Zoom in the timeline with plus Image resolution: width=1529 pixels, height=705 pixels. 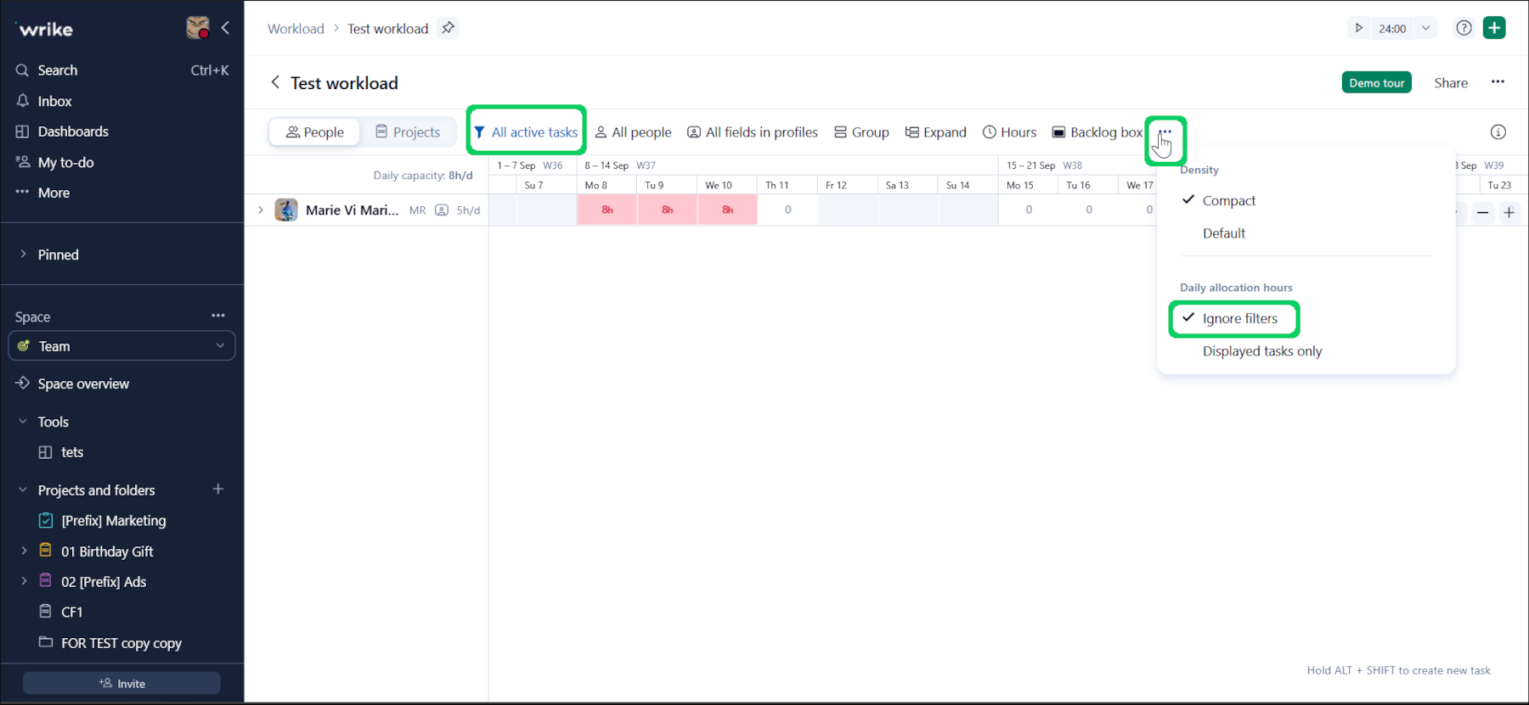pos(1509,212)
